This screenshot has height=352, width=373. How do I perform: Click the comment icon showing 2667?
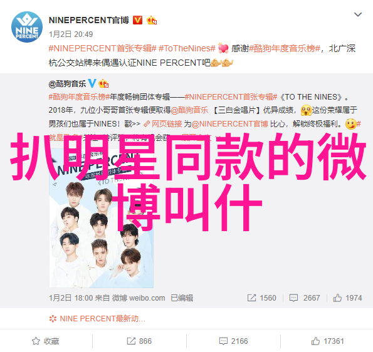[305, 298]
